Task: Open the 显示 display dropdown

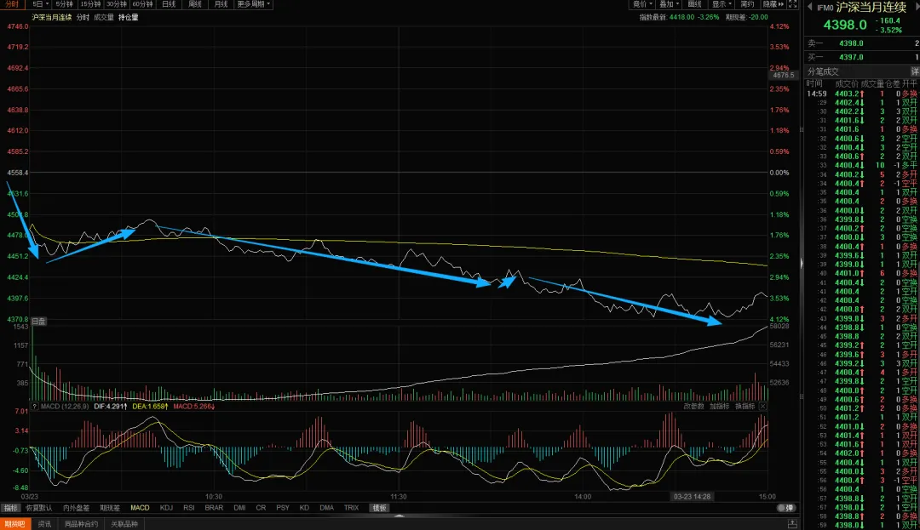Action: (x=722, y=4)
